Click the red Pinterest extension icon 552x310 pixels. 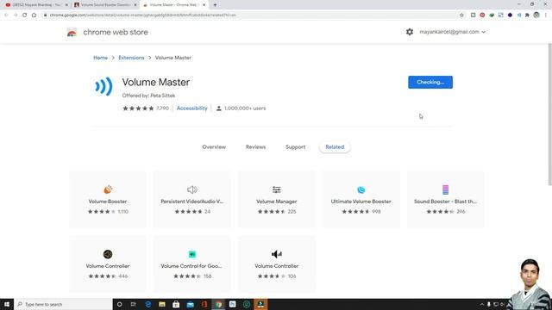click(482, 15)
